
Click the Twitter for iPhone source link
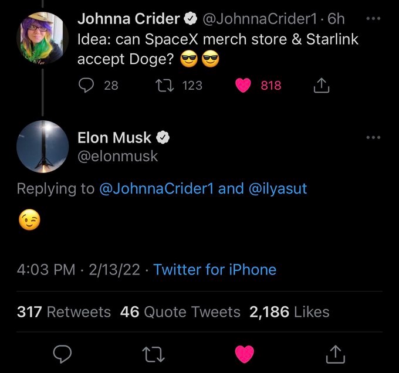pos(215,270)
